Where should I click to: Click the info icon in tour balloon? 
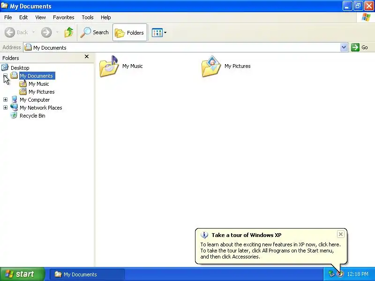pyautogui.click(x=204, y=235)
